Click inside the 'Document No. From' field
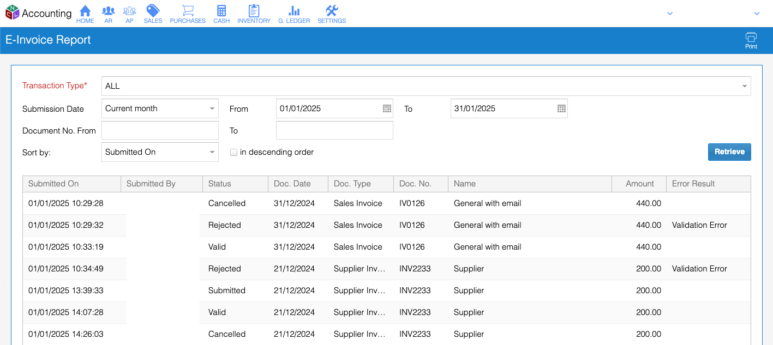The image size is (773, 345). pyautogui.click(x=160, y=130)
